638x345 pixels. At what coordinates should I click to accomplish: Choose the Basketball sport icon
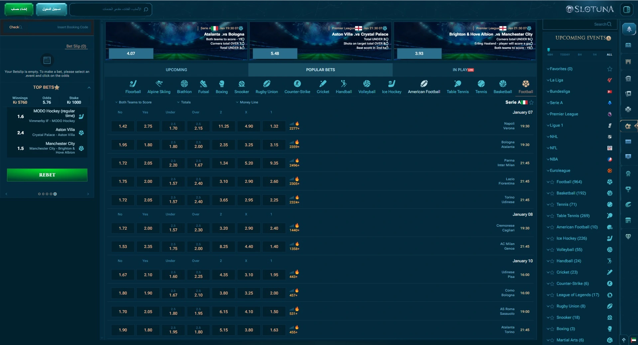(502, 84)
